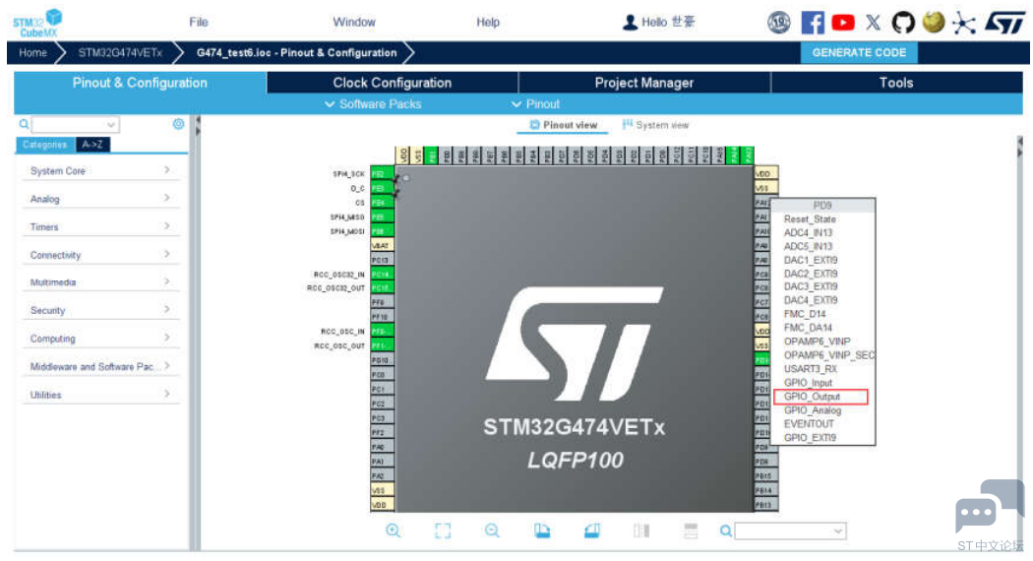Expand the System Core category
This screenshot has height=561, width=1033.
coord(100,170)
